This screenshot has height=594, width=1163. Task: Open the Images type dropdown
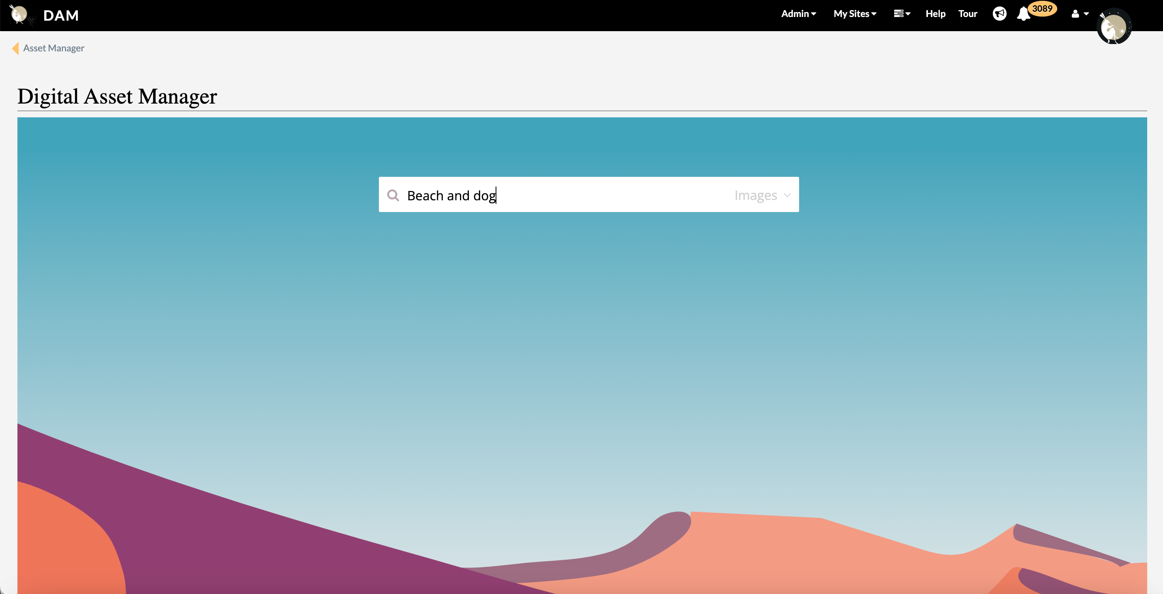click(x=762, y=195)
